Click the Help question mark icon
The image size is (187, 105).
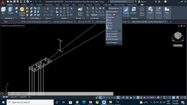(x=165, y=1)
